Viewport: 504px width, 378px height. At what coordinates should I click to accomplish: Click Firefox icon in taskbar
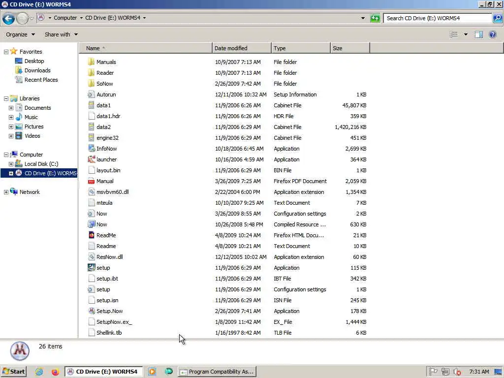(x=55, y=372)
